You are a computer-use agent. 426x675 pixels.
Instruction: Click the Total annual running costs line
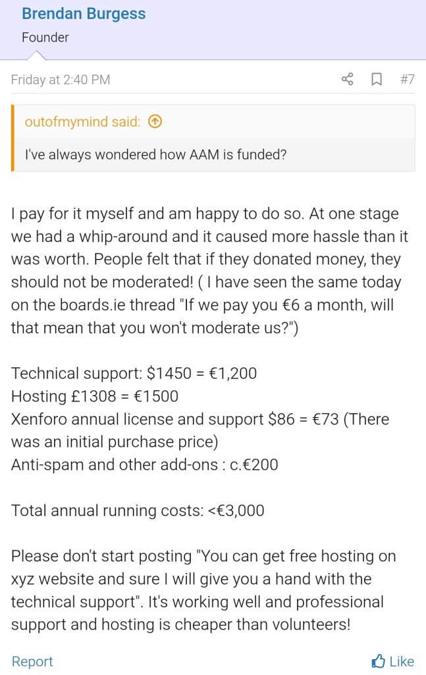138,511
